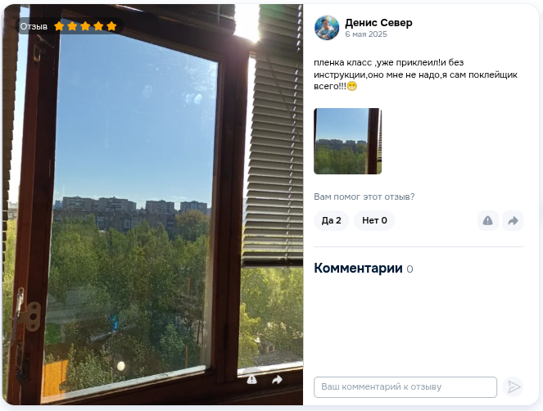Click the grinning emoji ending the review text
The width and height of the screenshot is (543, 411).
[x=352, y=86]
